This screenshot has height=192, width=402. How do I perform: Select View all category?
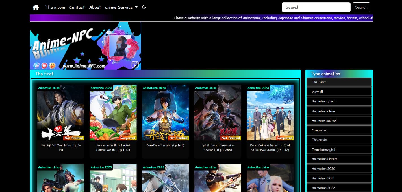(339, 92)
